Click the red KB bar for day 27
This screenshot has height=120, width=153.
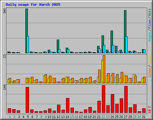coord(126,100)
